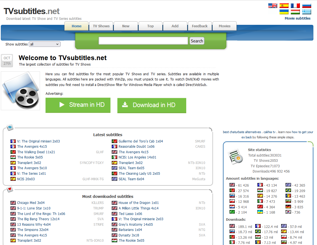Click the flag next to House of the Dragon 1x01
Screen dimensions: 317x245
114,203
